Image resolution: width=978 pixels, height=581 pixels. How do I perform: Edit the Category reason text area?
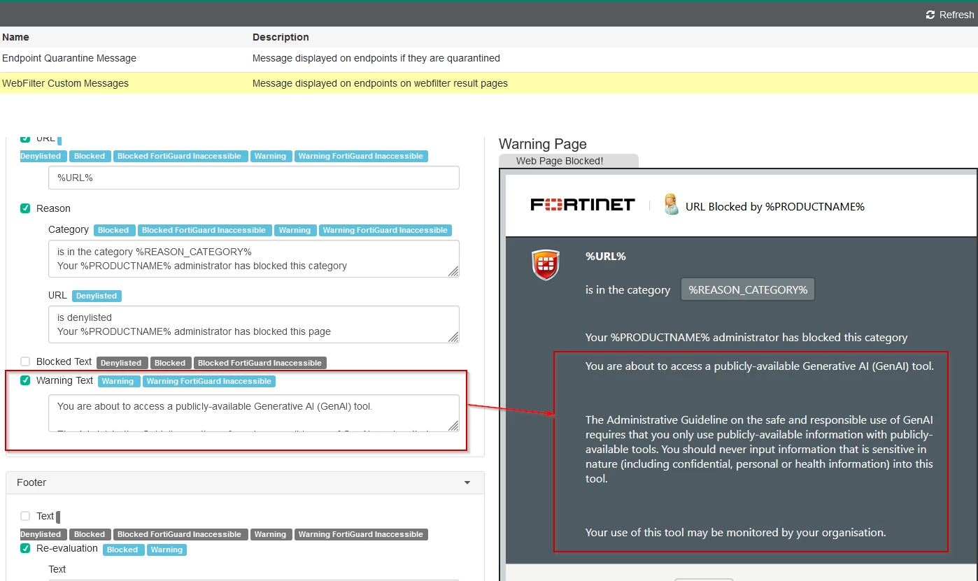click(x=254, y=259)
